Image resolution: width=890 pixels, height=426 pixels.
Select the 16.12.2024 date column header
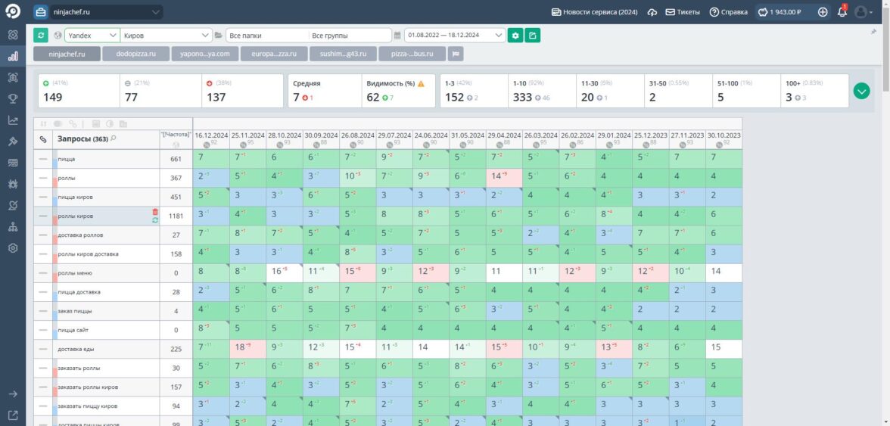(x=211, y=139)
